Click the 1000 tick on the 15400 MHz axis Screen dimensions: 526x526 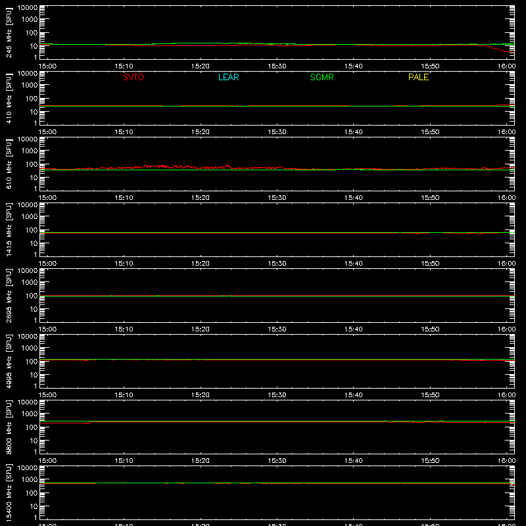[30, 480]
